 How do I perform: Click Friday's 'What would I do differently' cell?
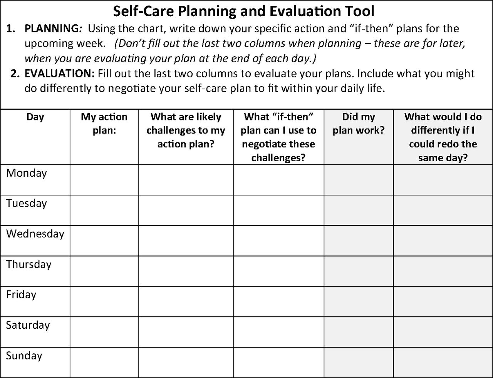point(443,301)
